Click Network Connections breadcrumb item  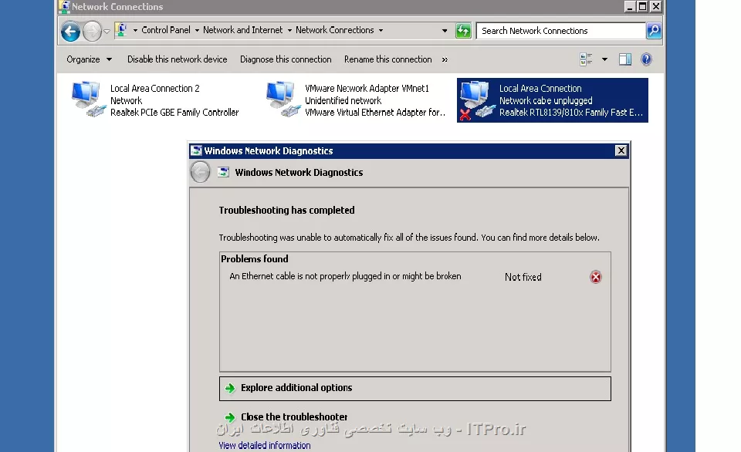pyautogui.click(x=334, y=30)
